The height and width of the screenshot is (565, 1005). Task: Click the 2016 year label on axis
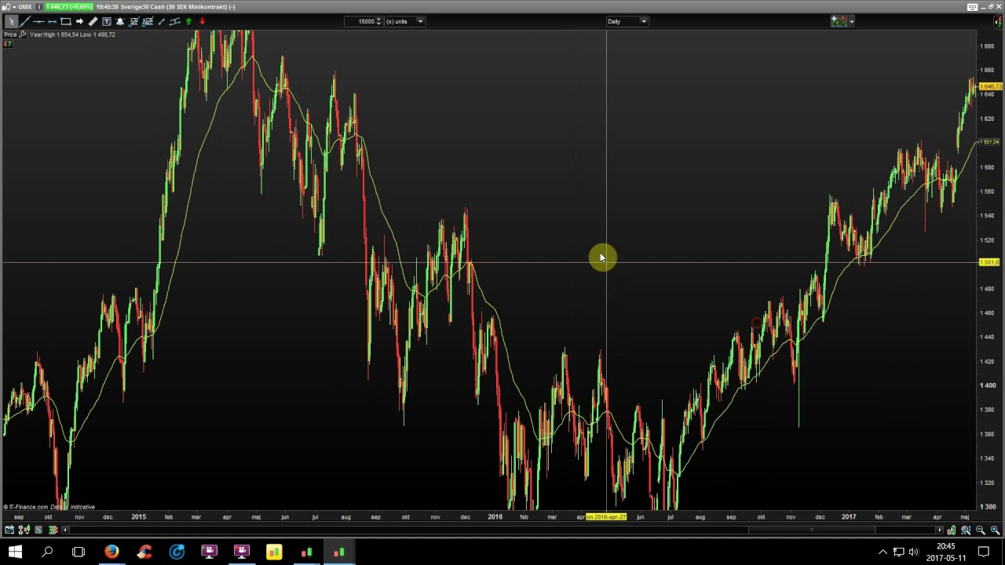(x=495, y=516)
